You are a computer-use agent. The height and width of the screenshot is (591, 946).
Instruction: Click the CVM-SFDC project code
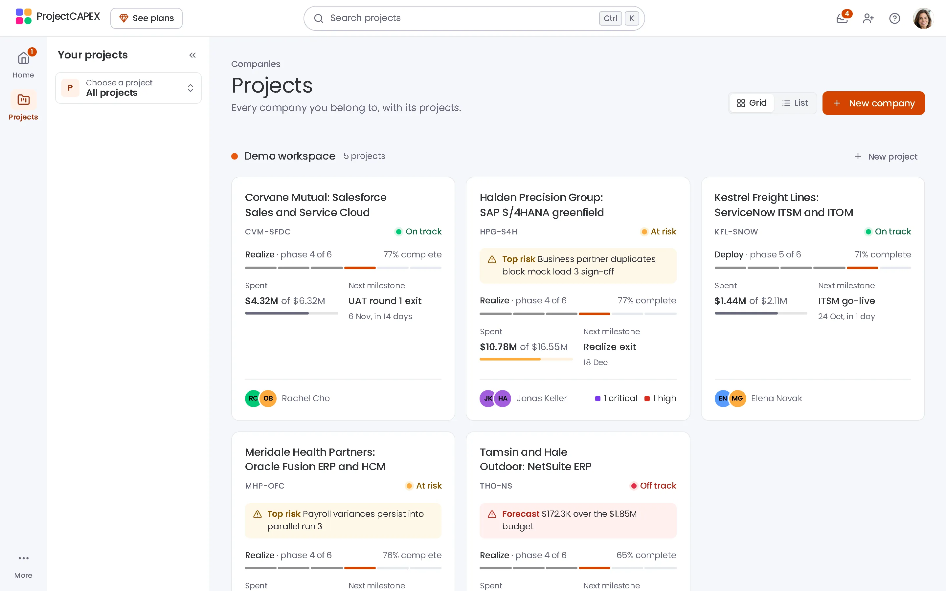(x=268, y=232)
